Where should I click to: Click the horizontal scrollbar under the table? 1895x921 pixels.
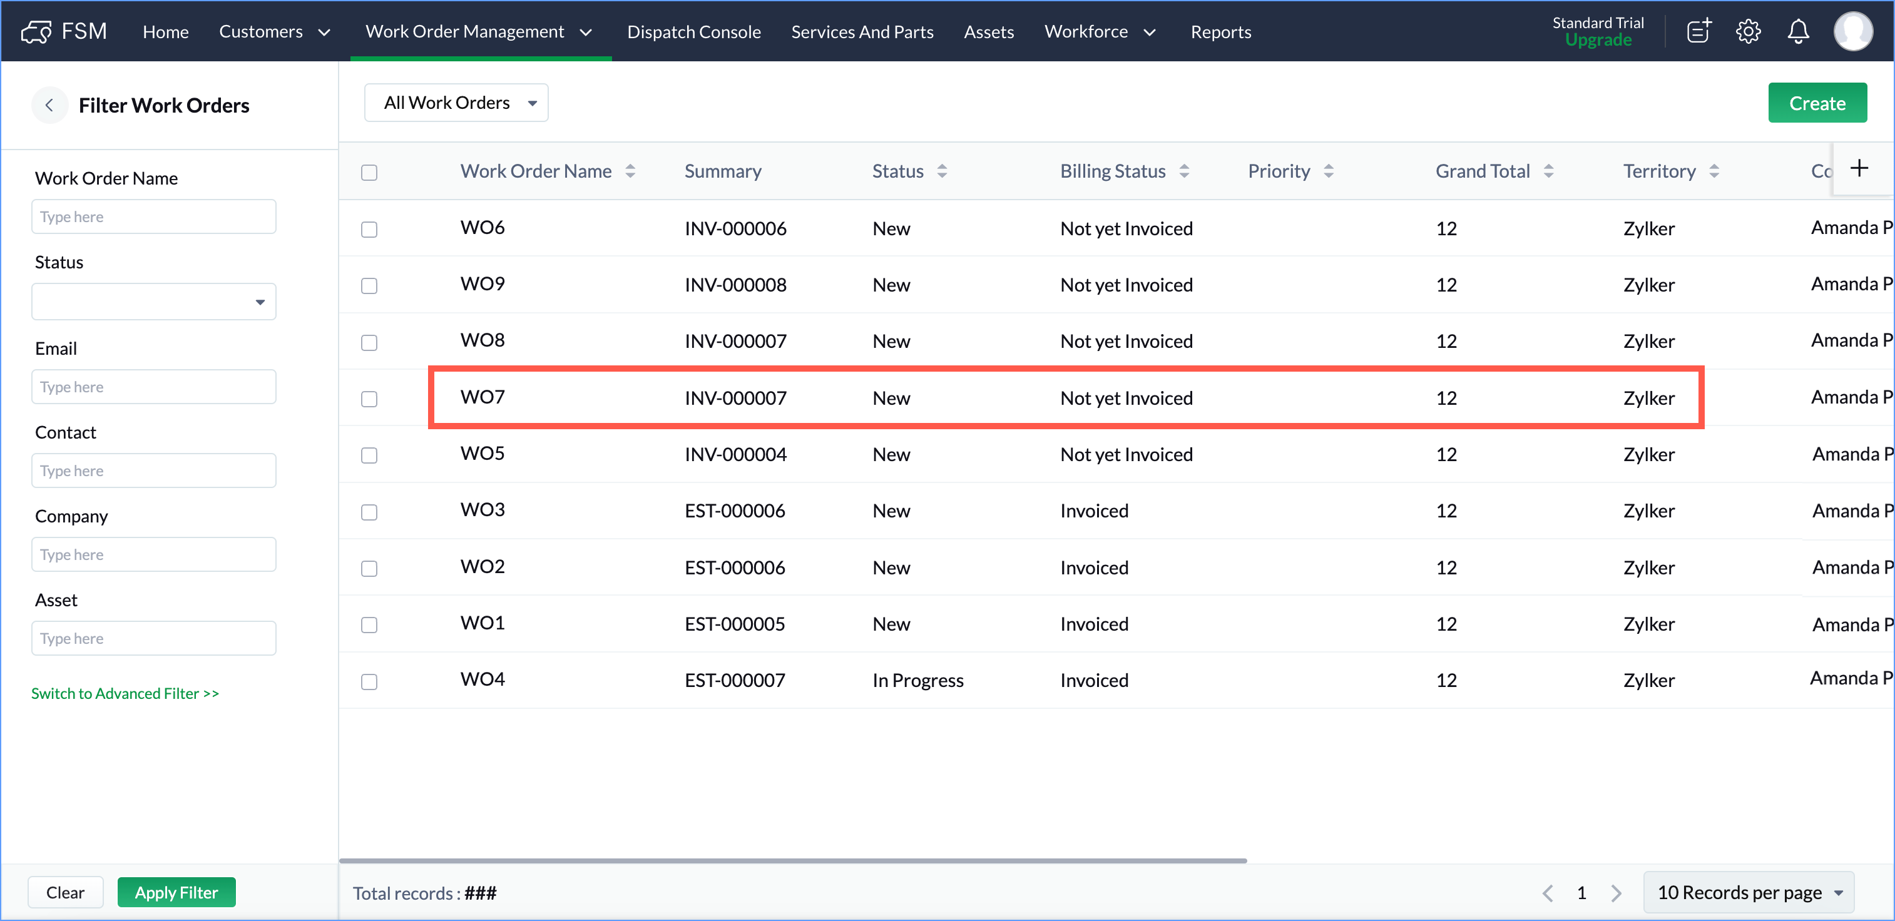coord(792,860)
